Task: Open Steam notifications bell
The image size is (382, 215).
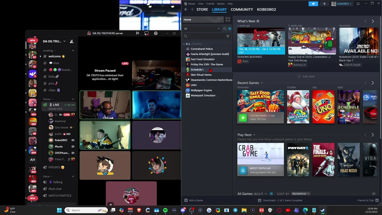Action: point(324,4)
